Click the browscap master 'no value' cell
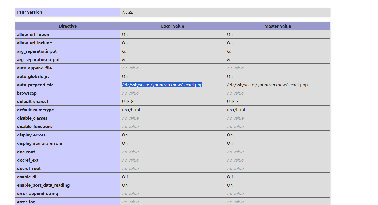This screenshot has width=378, height=205. (x=235, y=93)
